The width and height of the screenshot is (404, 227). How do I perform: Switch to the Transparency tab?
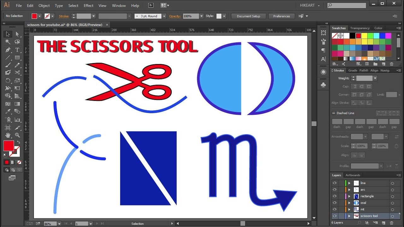[360, 28]
